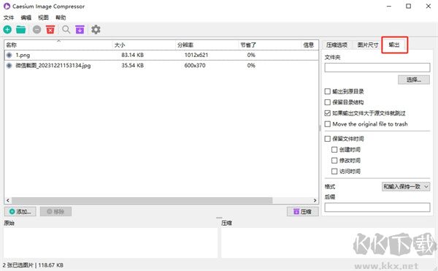Open folder via the green folder toolbar icon
The height and width of the screenshot is (271, 438).
pyautogui.click(x=21, y=29)
